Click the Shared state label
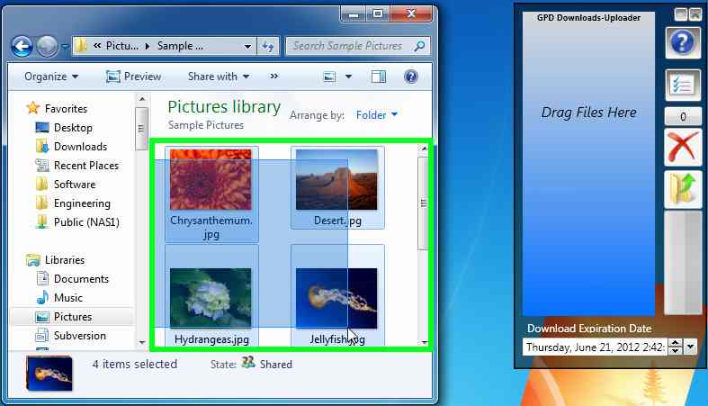Screen dimensions: 708x406 tap(276, 364)
